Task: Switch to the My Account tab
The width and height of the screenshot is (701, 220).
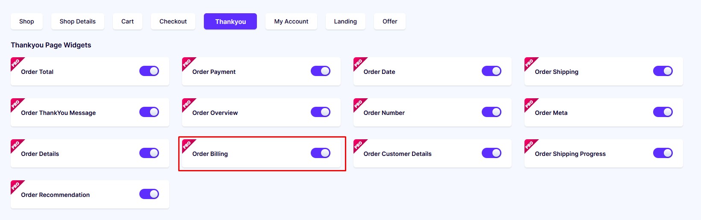Action: pyautogui.click(x=291, y=21)
